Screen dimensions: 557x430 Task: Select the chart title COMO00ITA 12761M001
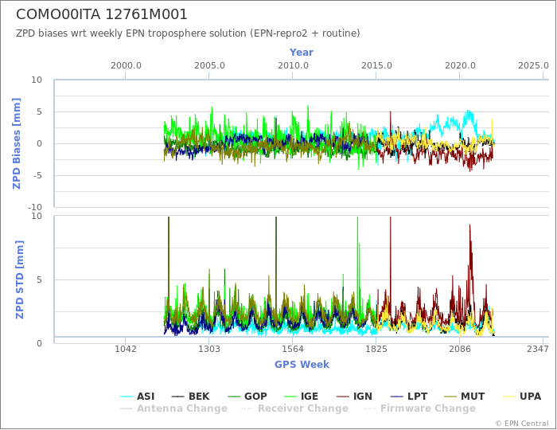(102, 14)
